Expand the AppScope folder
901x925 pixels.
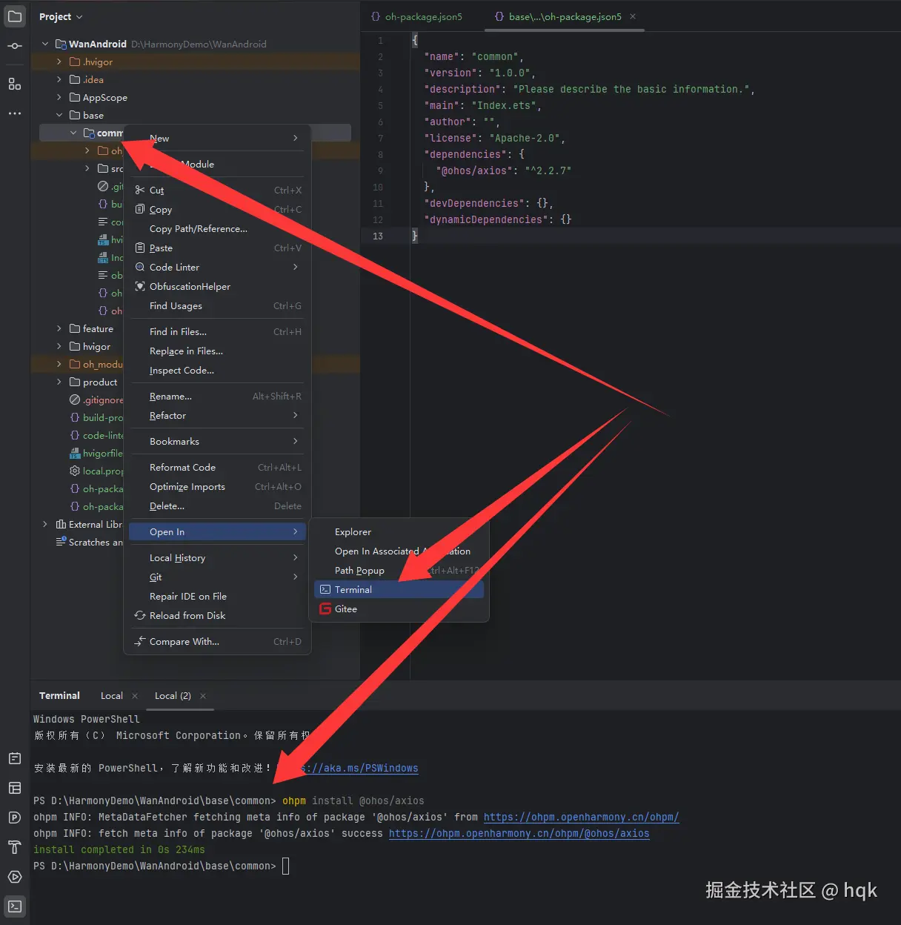(59, 98)
